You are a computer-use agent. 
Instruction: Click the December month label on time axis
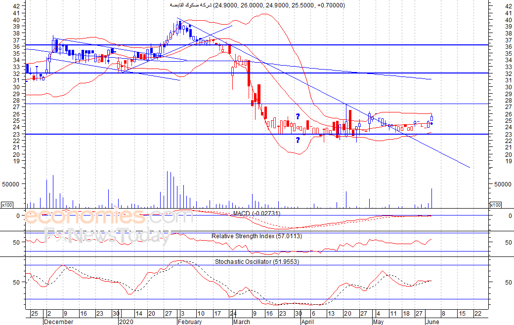58,322
